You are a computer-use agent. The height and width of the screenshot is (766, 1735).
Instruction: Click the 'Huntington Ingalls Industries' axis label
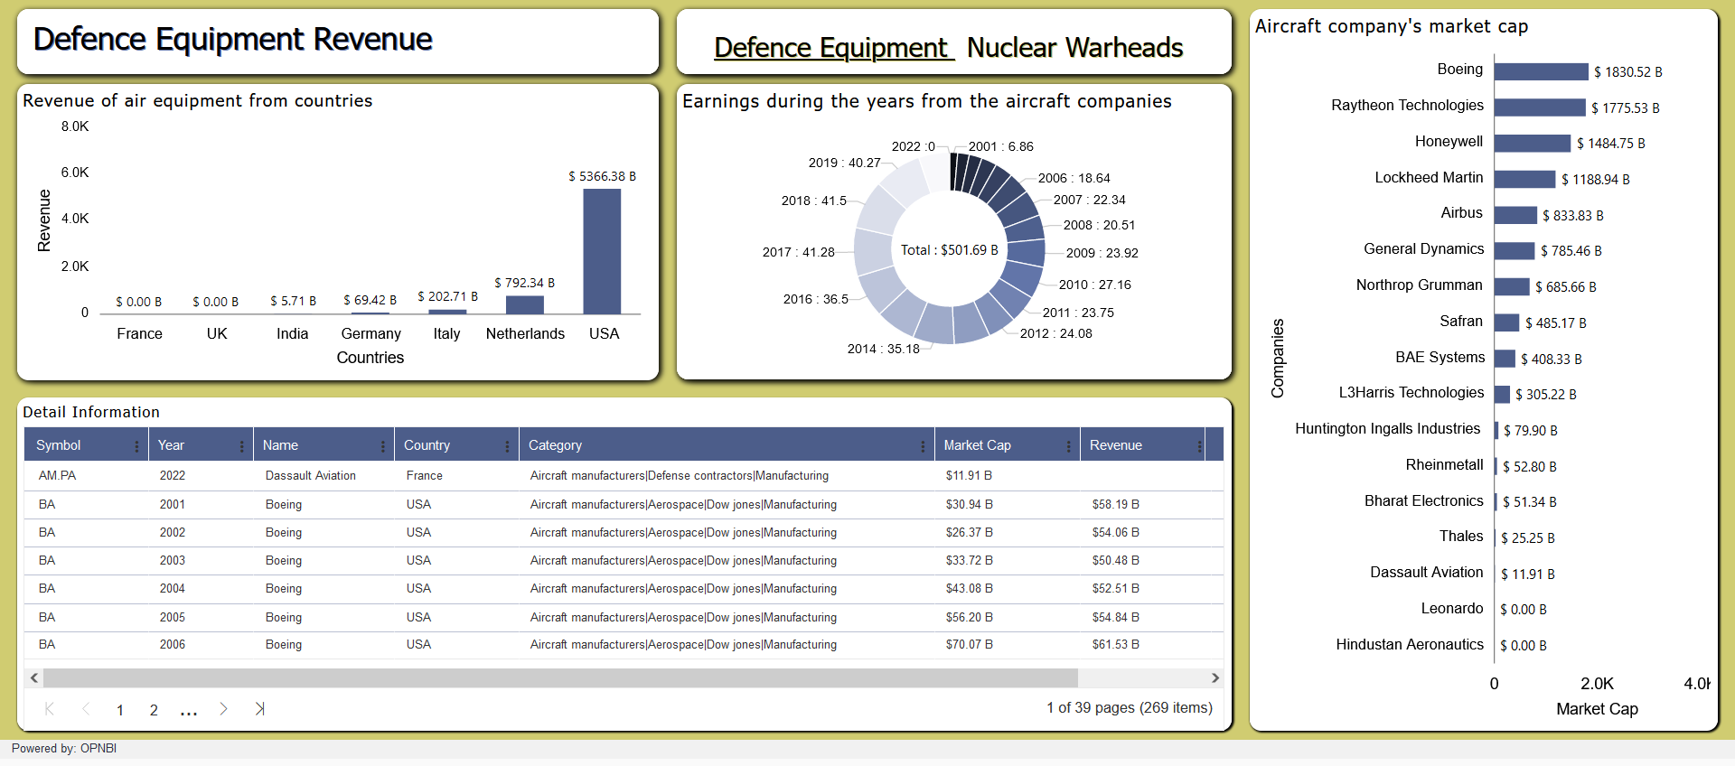point(1387,428)
